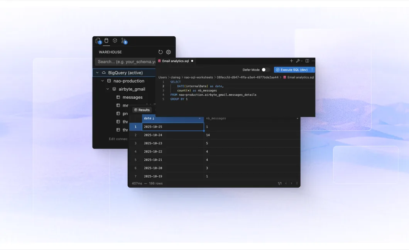409x250 pixels.
Task: Open the Execute SQL options menu dots
Action: pos(312,69)
